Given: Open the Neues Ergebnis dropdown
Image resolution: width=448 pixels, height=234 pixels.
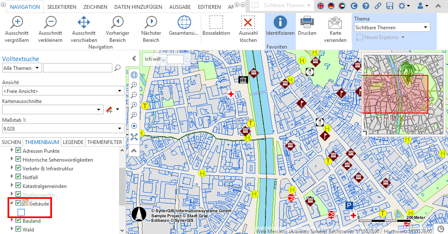Looking at the screenshot, I should point(403,37).
